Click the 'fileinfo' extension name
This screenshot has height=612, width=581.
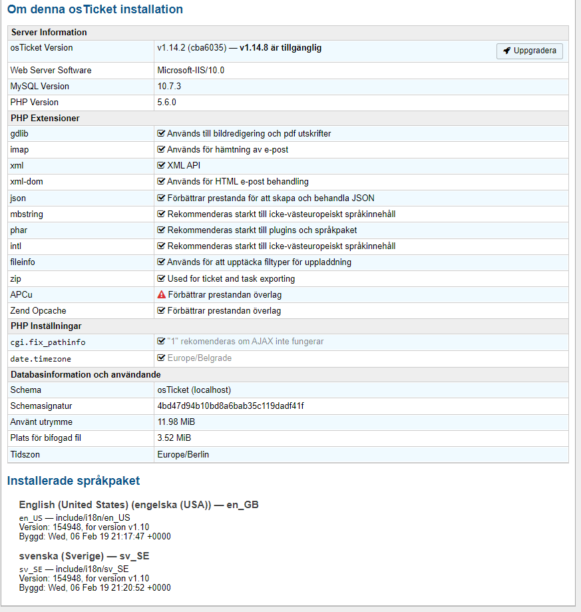click(x=23, y=262)
